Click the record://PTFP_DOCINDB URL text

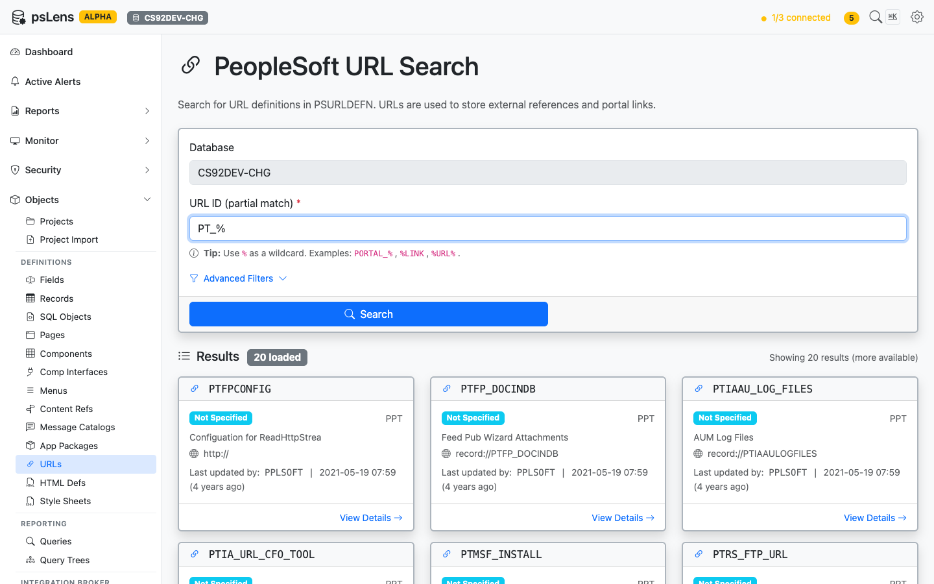[507, 454]
